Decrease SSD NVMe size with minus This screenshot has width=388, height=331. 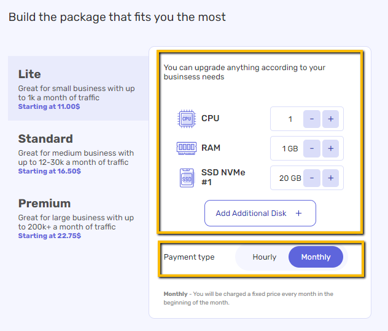pyautogui.click(x=312, y=178)
